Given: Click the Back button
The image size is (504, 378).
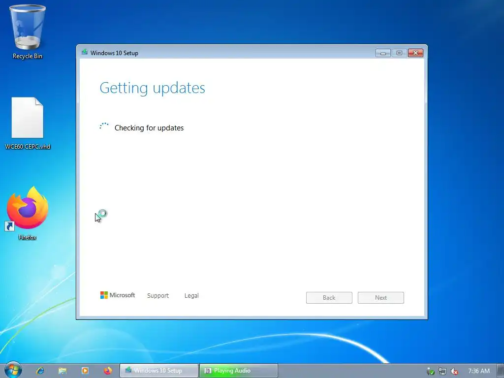Looking at the screenshot, I should click(329, 298).
